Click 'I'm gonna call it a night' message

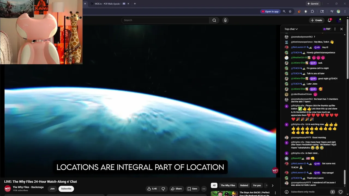318,68
